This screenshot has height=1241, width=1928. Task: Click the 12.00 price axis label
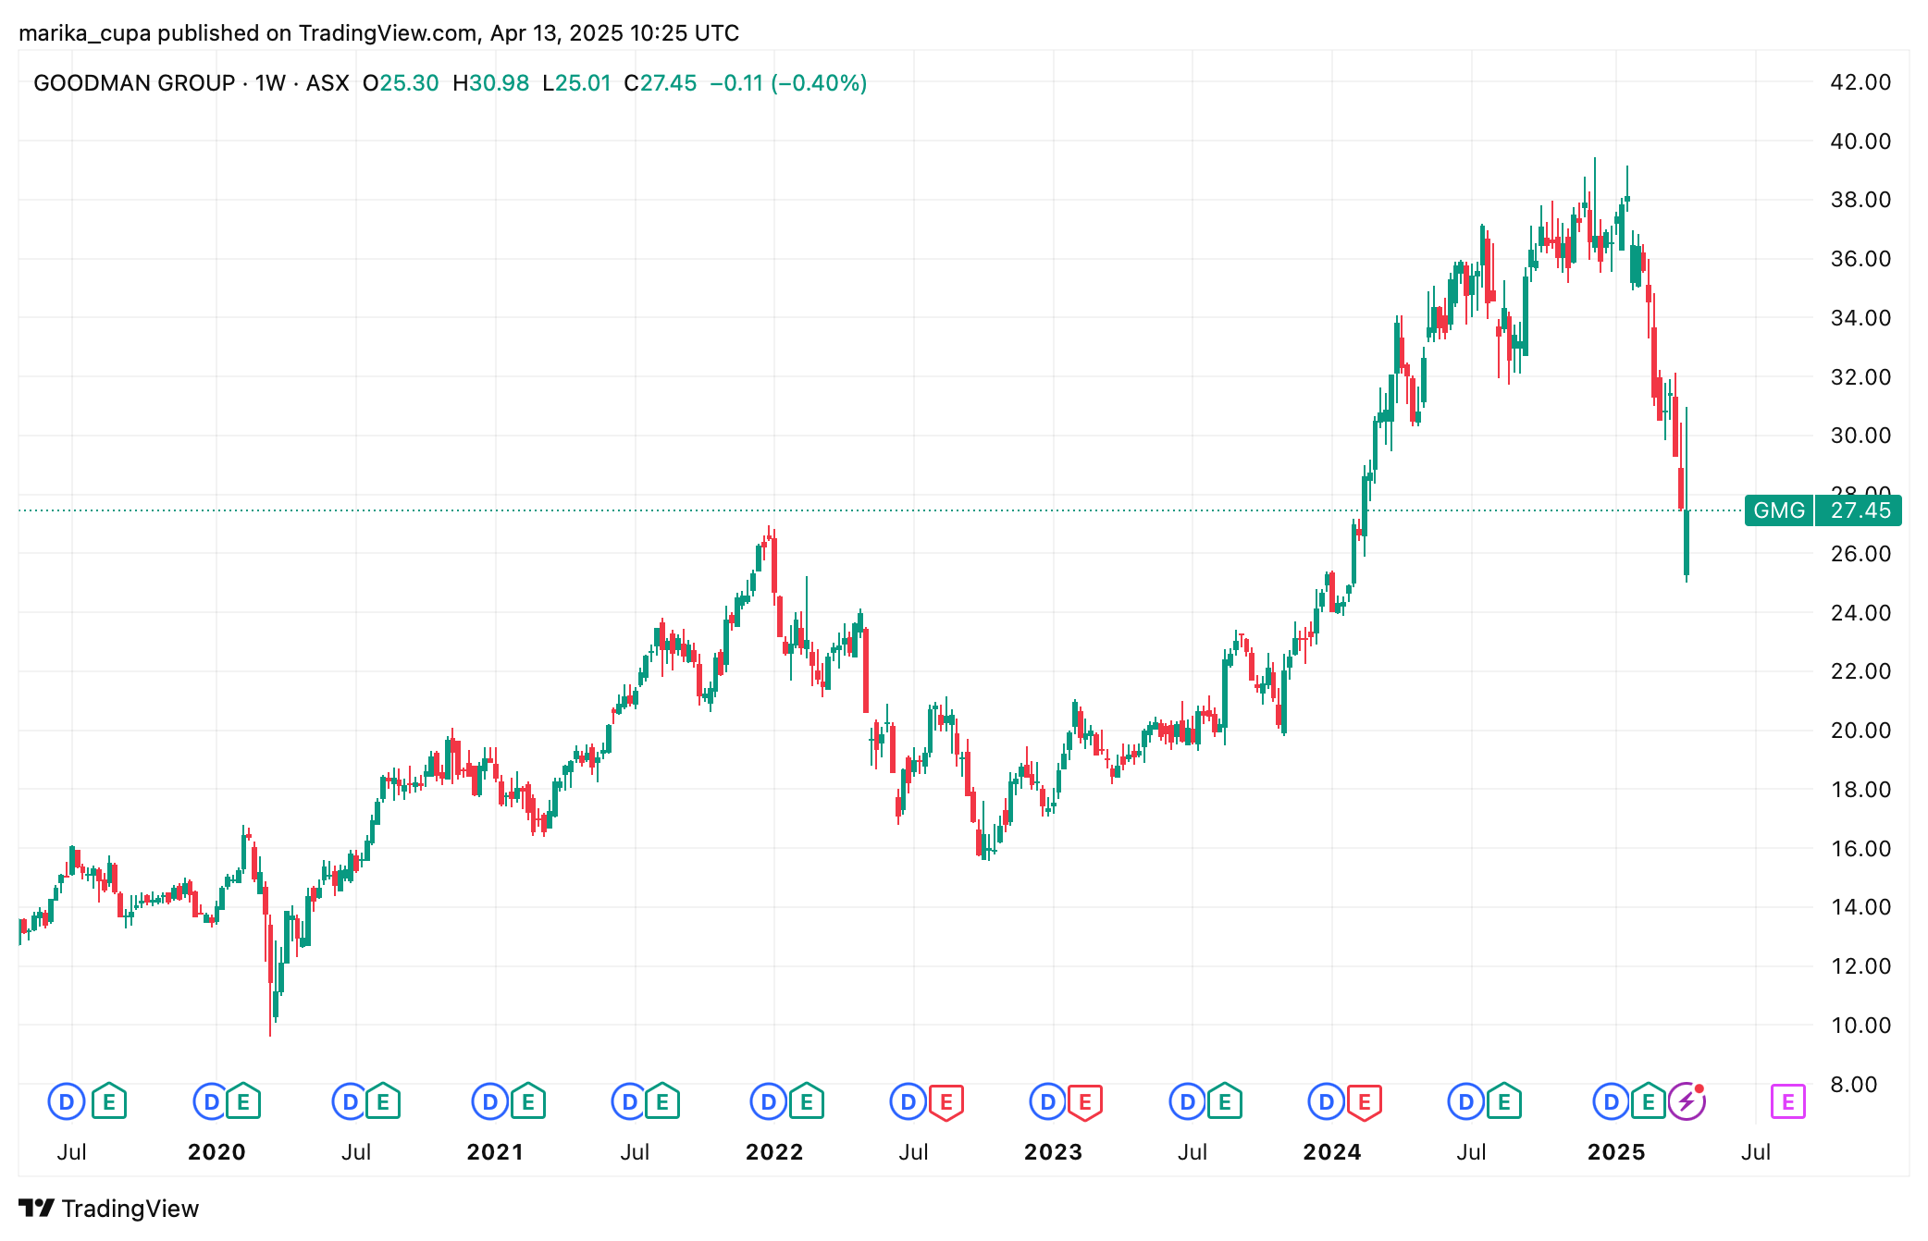pos(1860,966)
